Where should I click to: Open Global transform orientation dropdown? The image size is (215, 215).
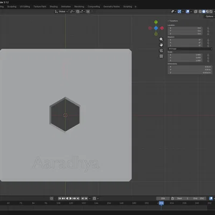(61, 11)
